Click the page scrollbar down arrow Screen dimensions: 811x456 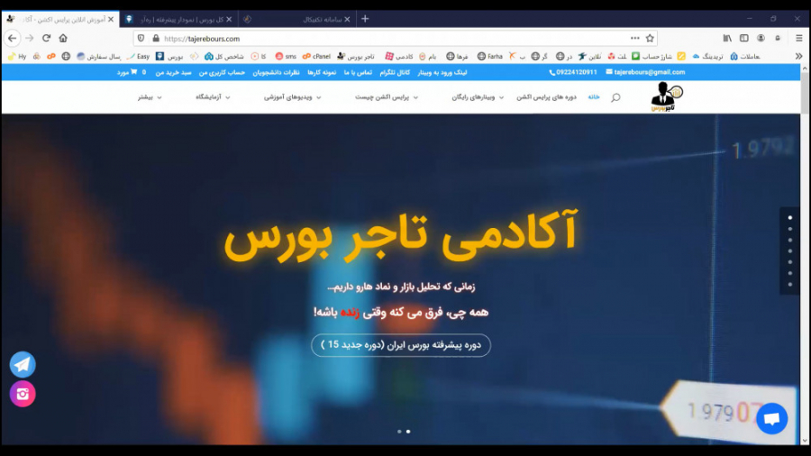pos(805,441)
